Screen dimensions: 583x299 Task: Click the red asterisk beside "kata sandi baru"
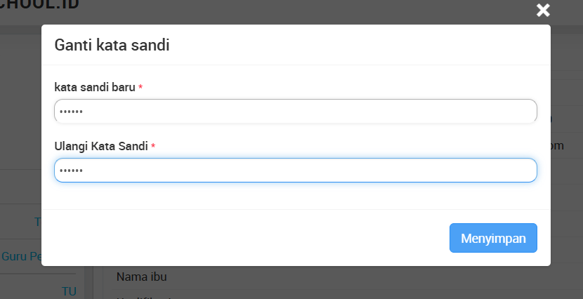pos(140,88)
